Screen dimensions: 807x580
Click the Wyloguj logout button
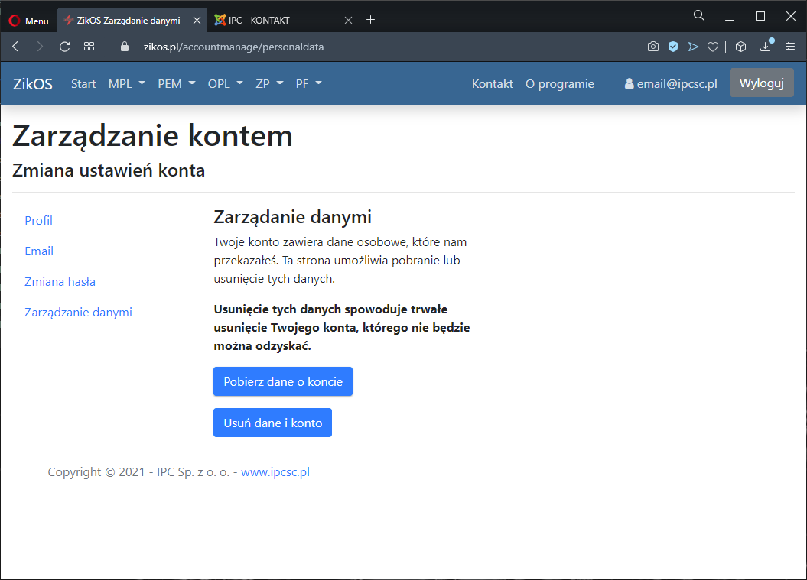(x=761, y=83)
